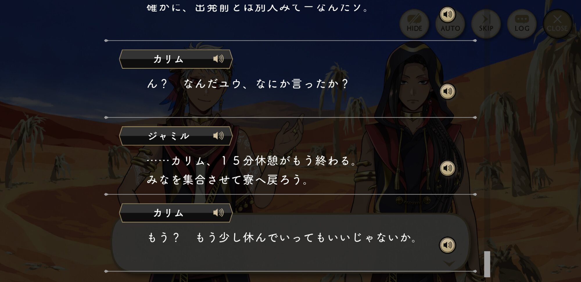Select the highlighted もう少し休んで dialogue entry
581x282 pixels.
click(290, 243)
